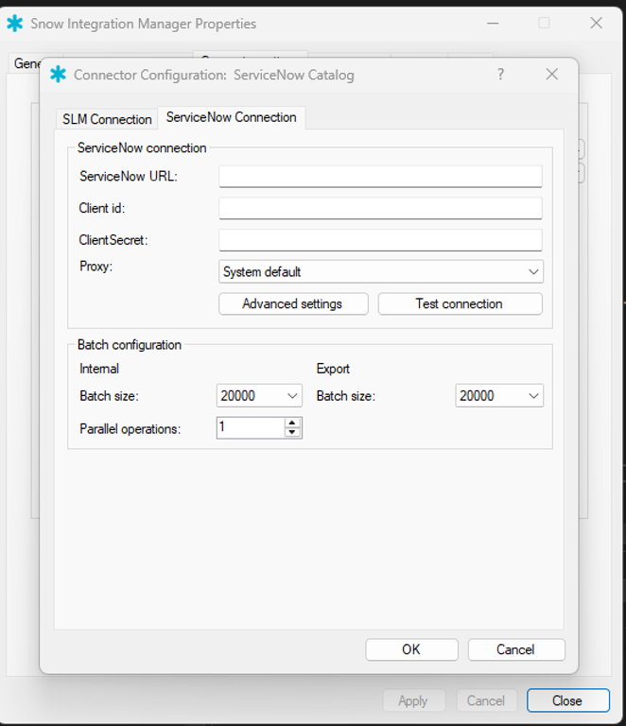
Task: Select the ServiceNow Connection tab
Action: click(231, 117)
